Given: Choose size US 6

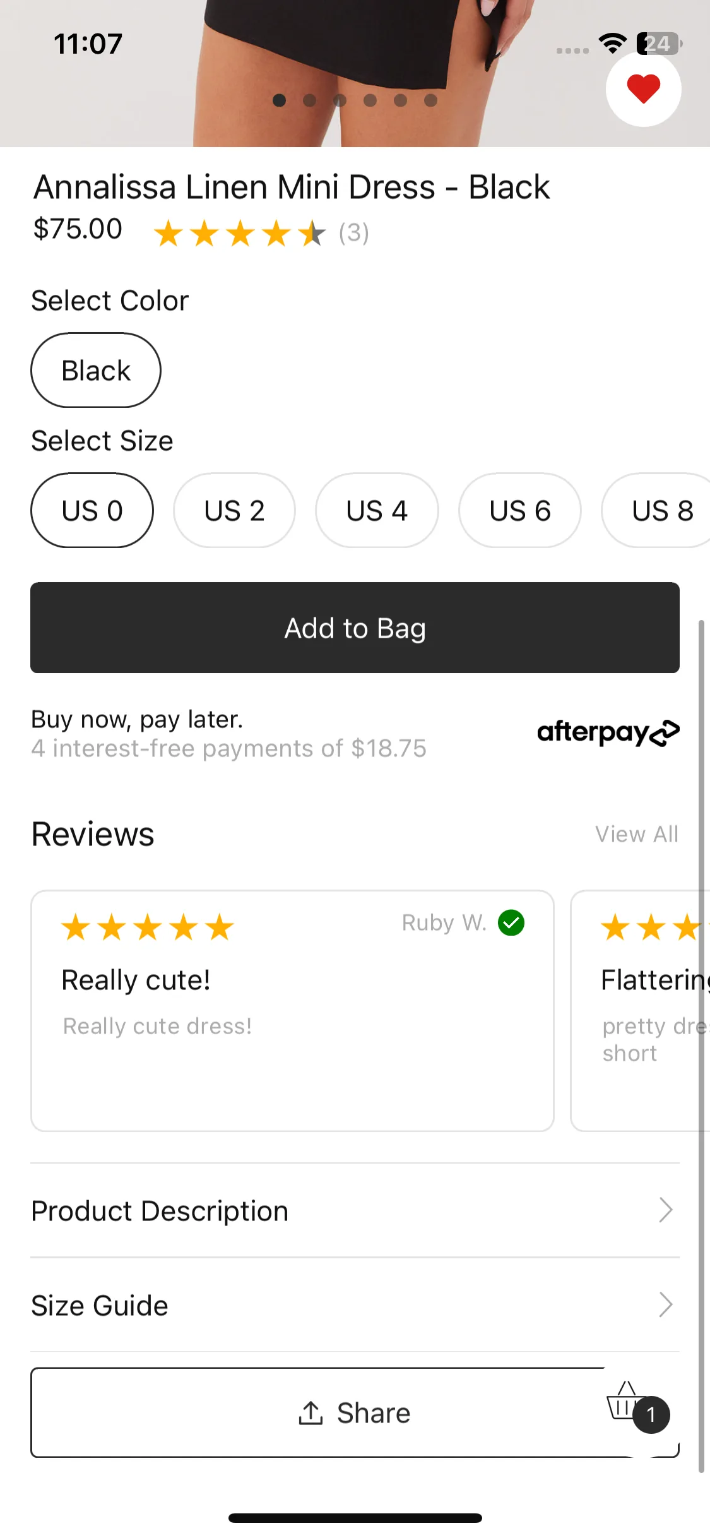Looking at the screenshot, I should [x=520, y=510].
